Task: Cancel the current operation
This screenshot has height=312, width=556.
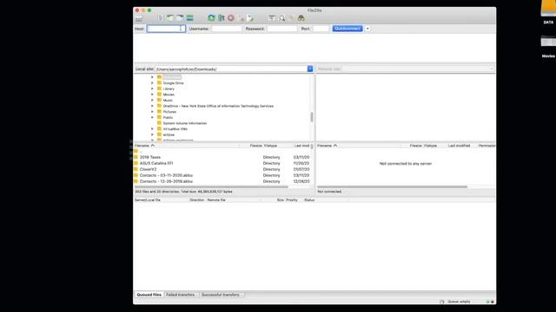Action: tap(231, 18)
